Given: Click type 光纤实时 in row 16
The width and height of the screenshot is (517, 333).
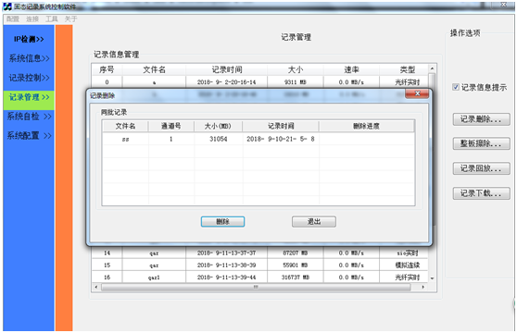Looking at the screenshot, I should tap(408, 277).
